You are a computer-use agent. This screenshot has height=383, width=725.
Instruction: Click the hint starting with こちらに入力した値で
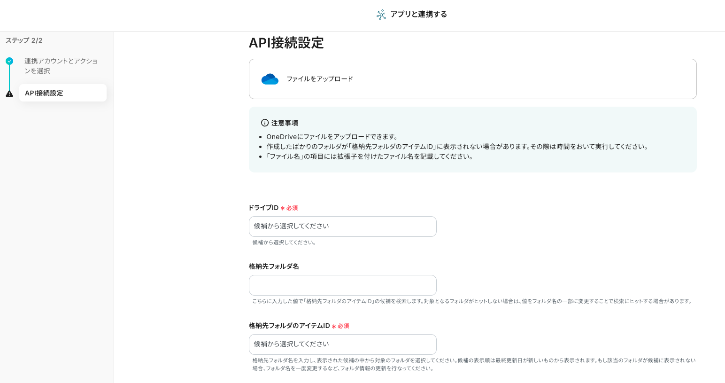click(x=472, y=301)
